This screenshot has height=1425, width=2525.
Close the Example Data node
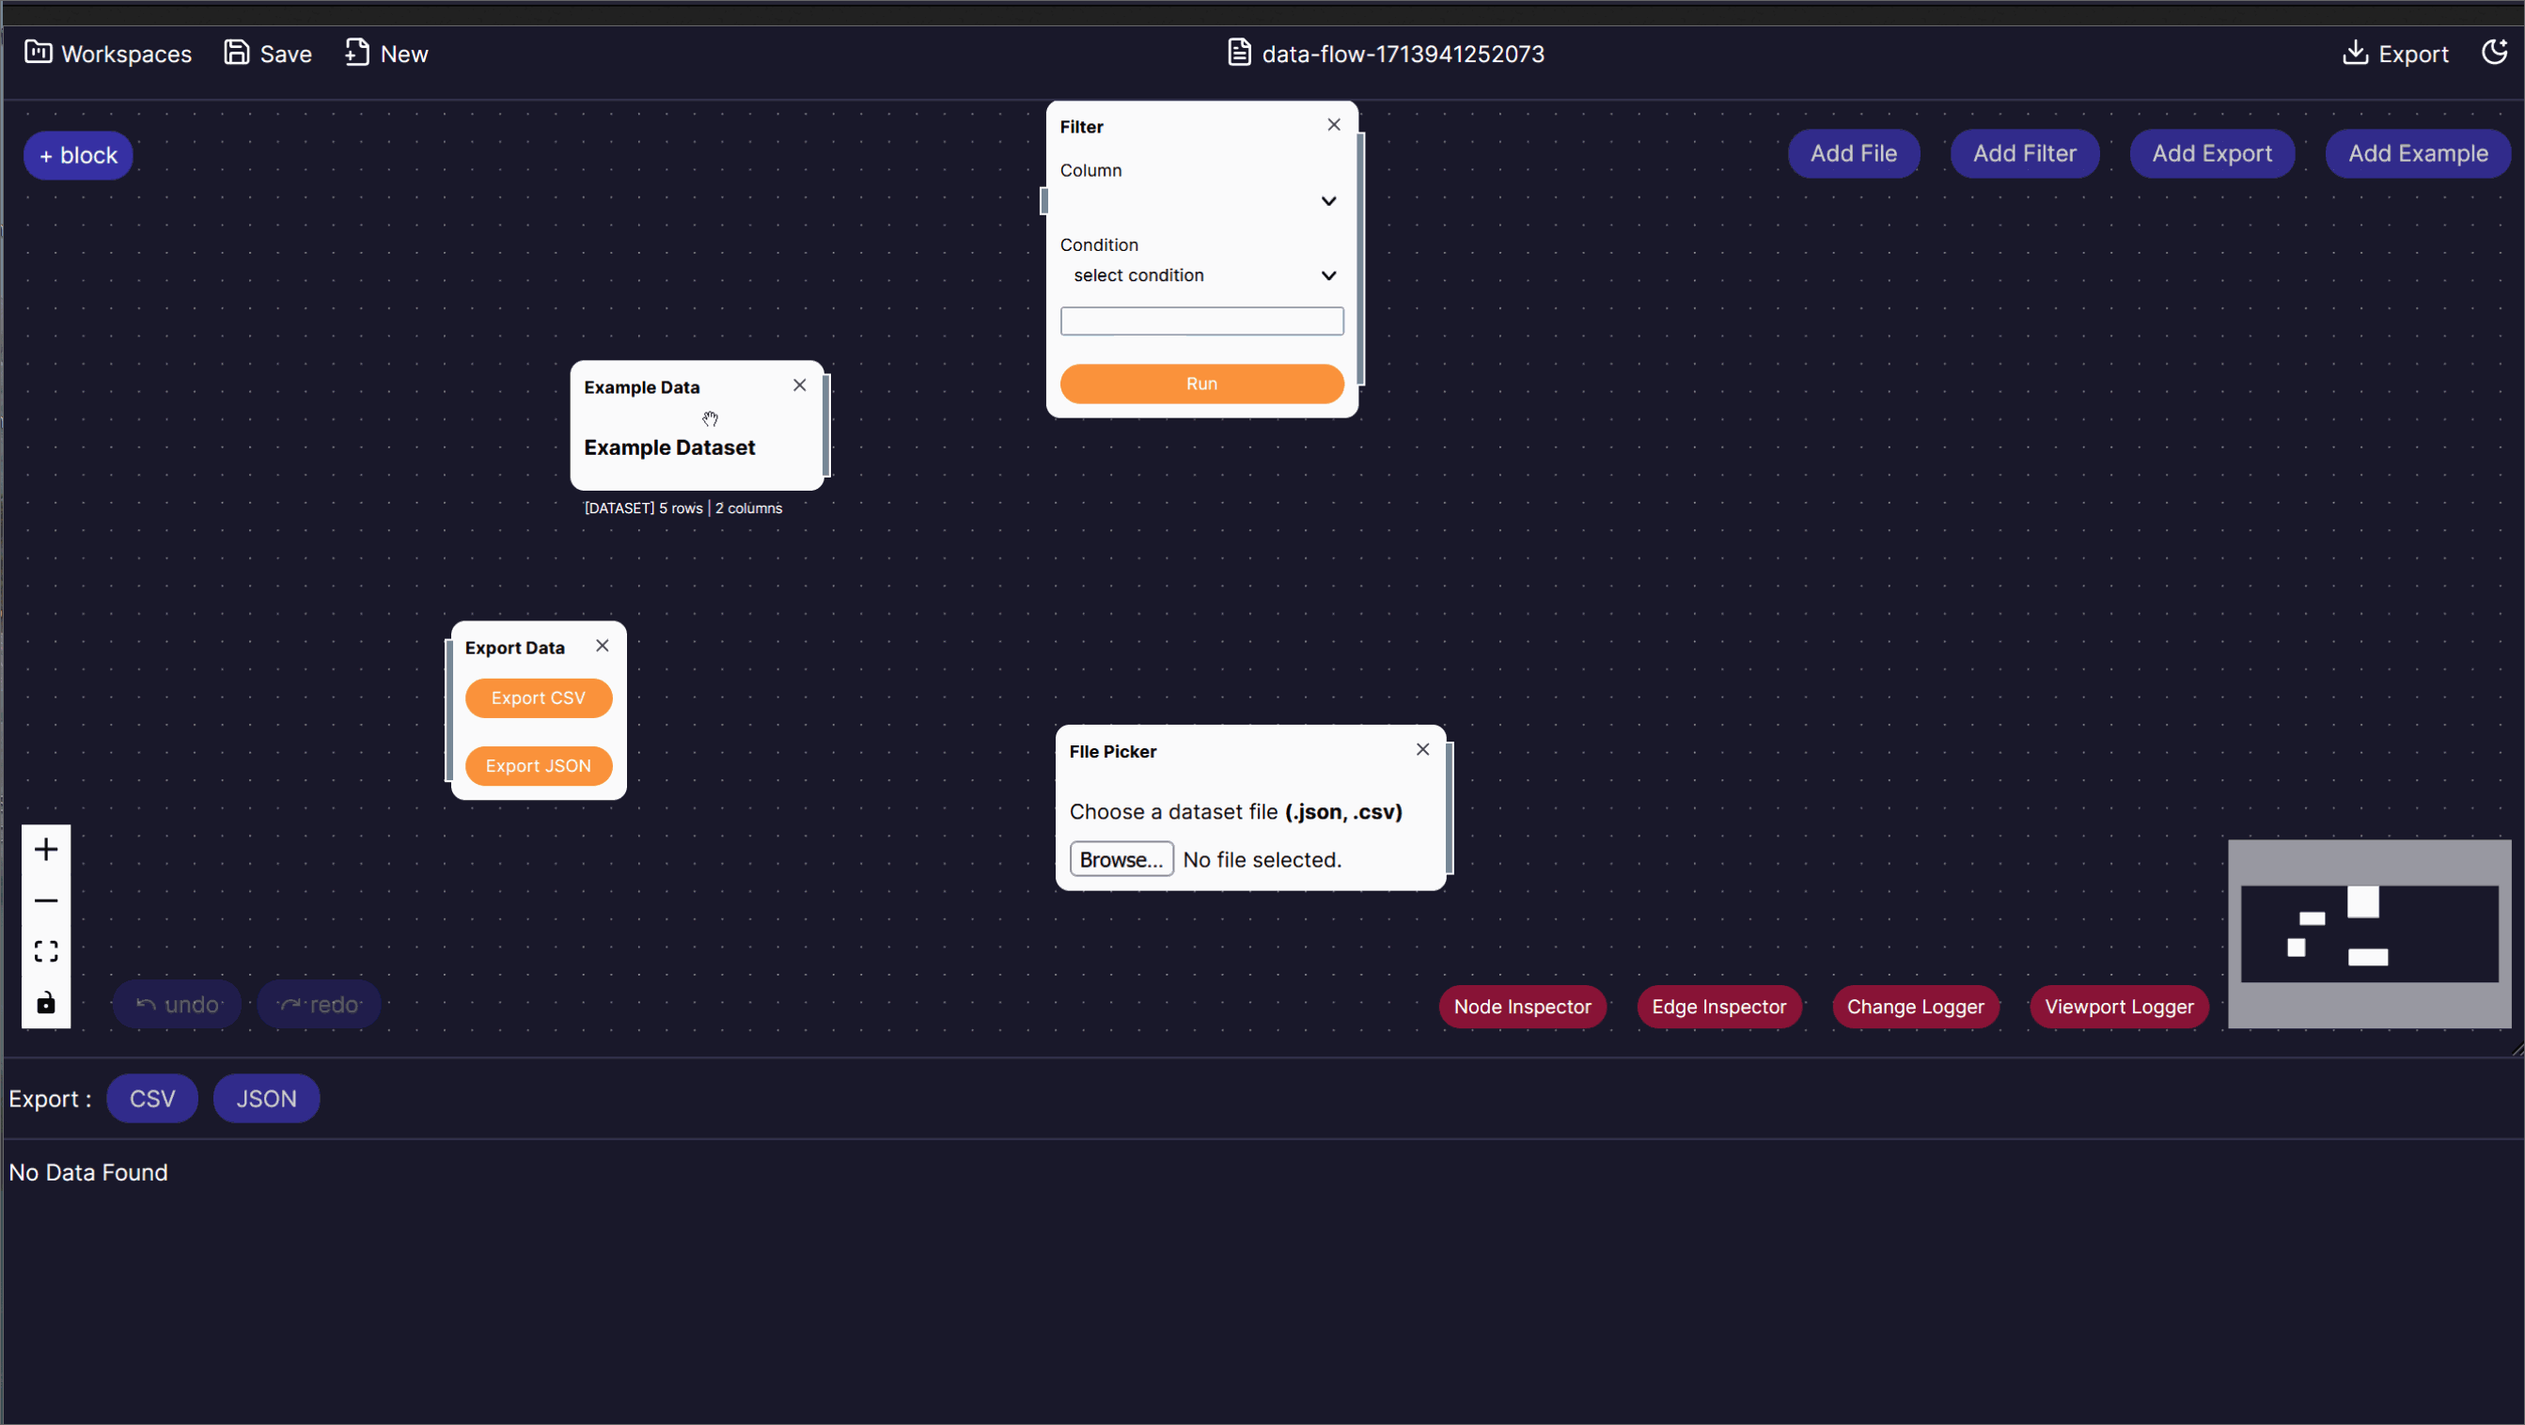point(800,385)
